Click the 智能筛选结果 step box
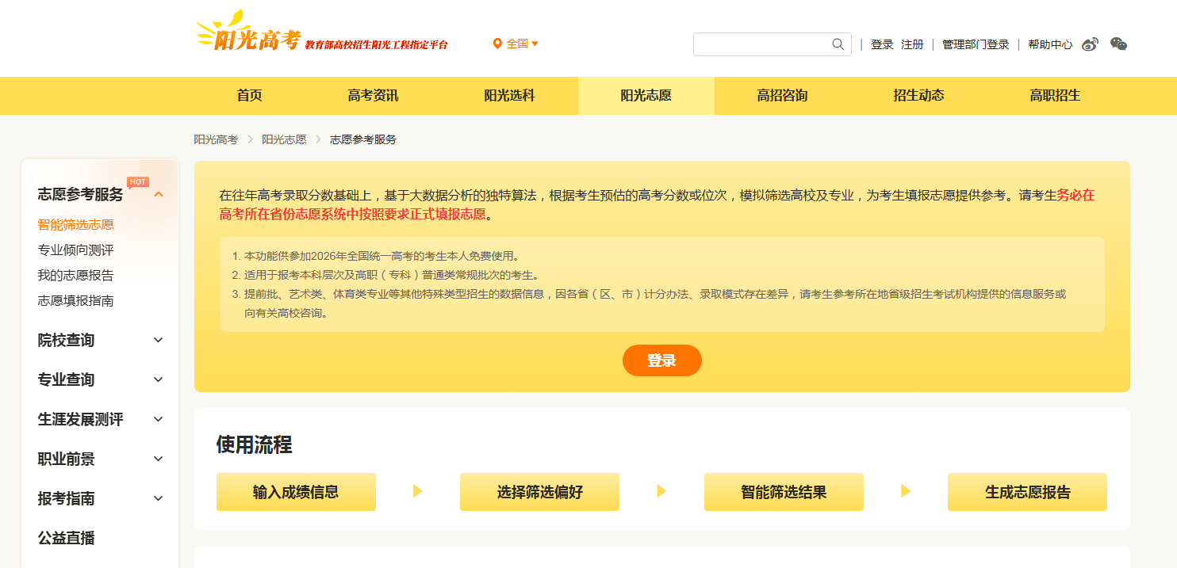The image size is (1177, 568). (784, 492)
